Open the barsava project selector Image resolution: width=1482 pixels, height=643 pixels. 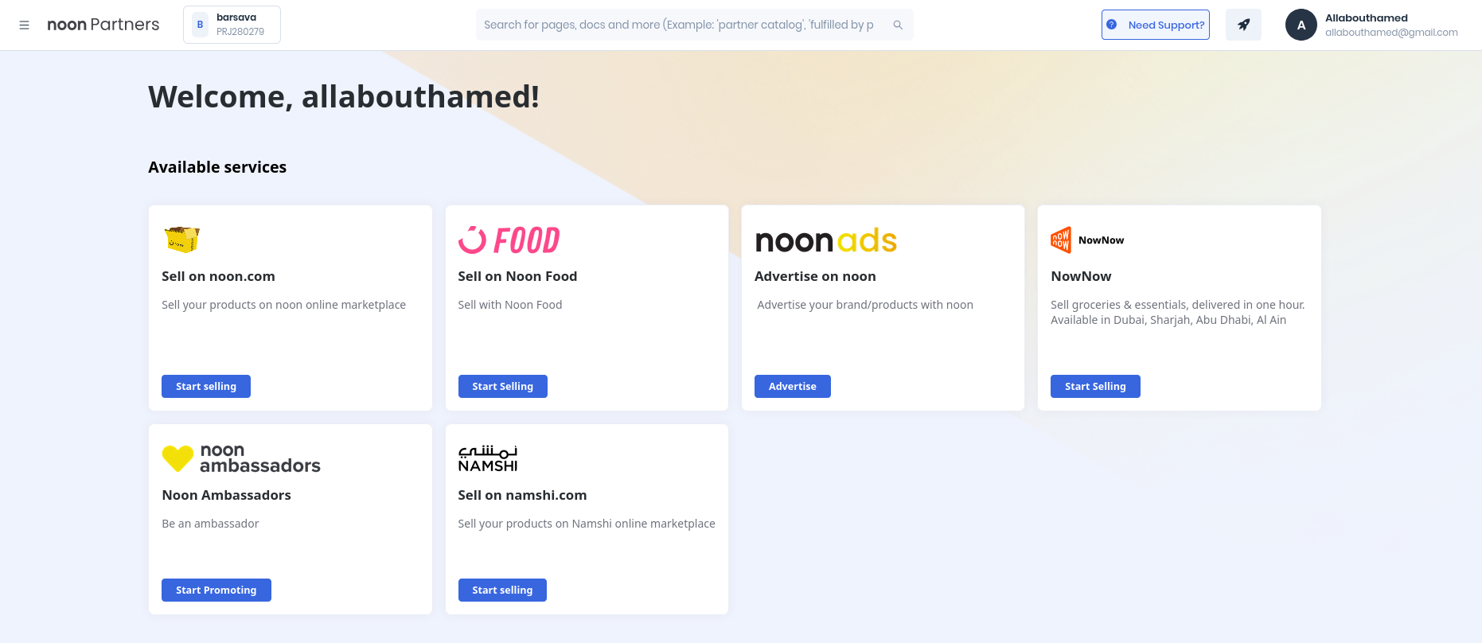[232, 25]
